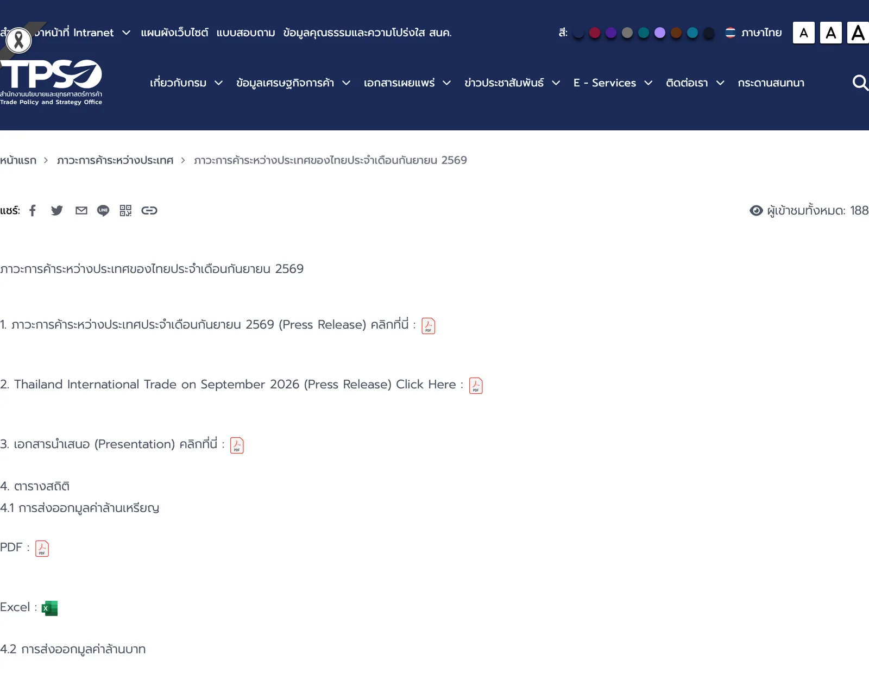
Task: Expand ติดต่อเรา menu
Action: (x=695, y=83)
